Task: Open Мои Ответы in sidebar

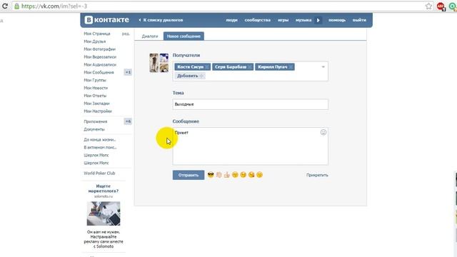Action: tap(95, 96)
